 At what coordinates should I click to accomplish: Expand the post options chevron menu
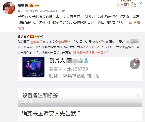(x=140, y=3)
